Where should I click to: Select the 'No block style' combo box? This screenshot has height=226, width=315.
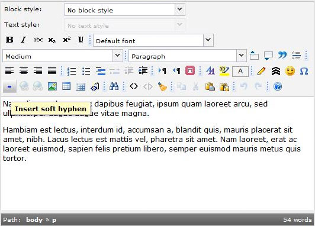[124, 9]
